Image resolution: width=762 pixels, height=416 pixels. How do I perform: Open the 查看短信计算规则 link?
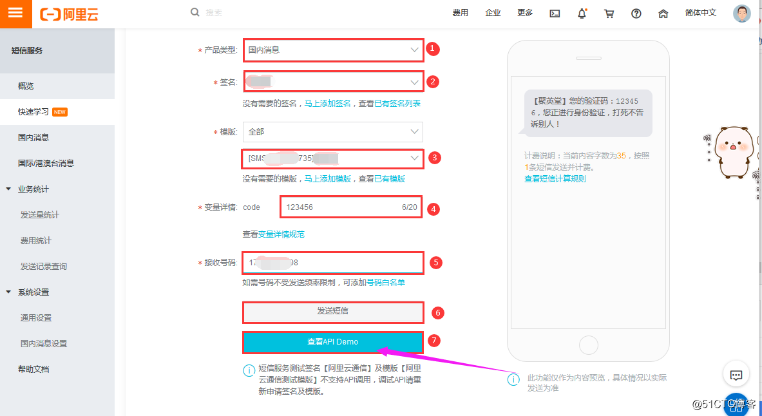tap(555, 179)
